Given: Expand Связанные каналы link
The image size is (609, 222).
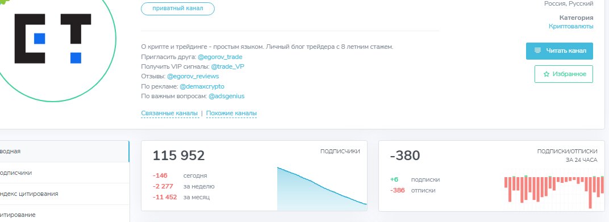Looking at the screenshot, I should [x=169, y=114].
